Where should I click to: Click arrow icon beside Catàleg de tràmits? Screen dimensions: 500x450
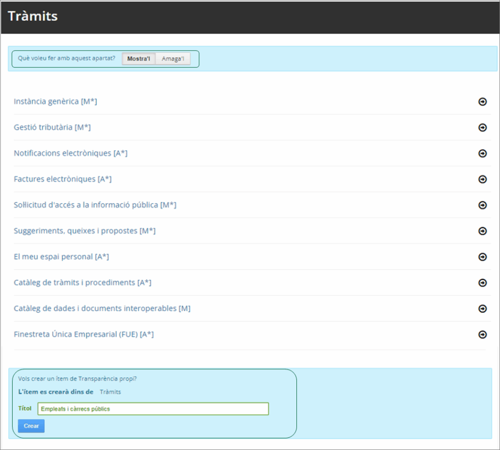click(482, 283)
